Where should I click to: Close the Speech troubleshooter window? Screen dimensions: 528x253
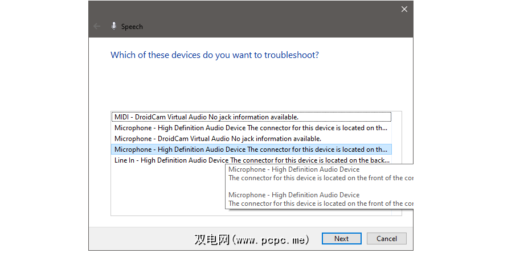coord(404,9)
